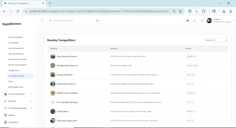Viewport: 236px width, 128px height.
Task: Close the Nearby Competitors tab
Action: (x=43, y=3)
